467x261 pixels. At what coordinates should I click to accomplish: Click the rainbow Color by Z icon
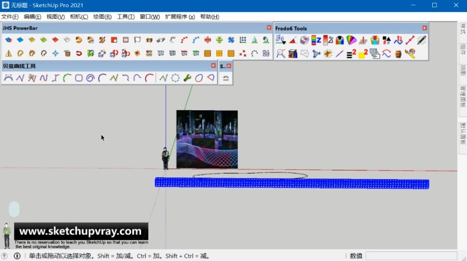pyautogui.click(x=316, y=40)
